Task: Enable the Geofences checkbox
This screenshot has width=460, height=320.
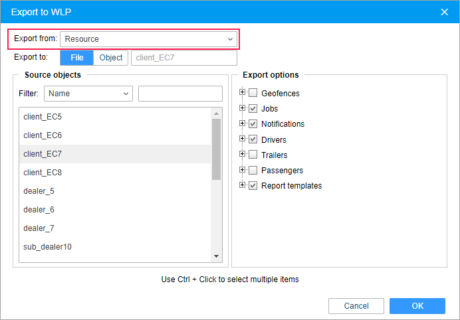Action: [253, 93]
